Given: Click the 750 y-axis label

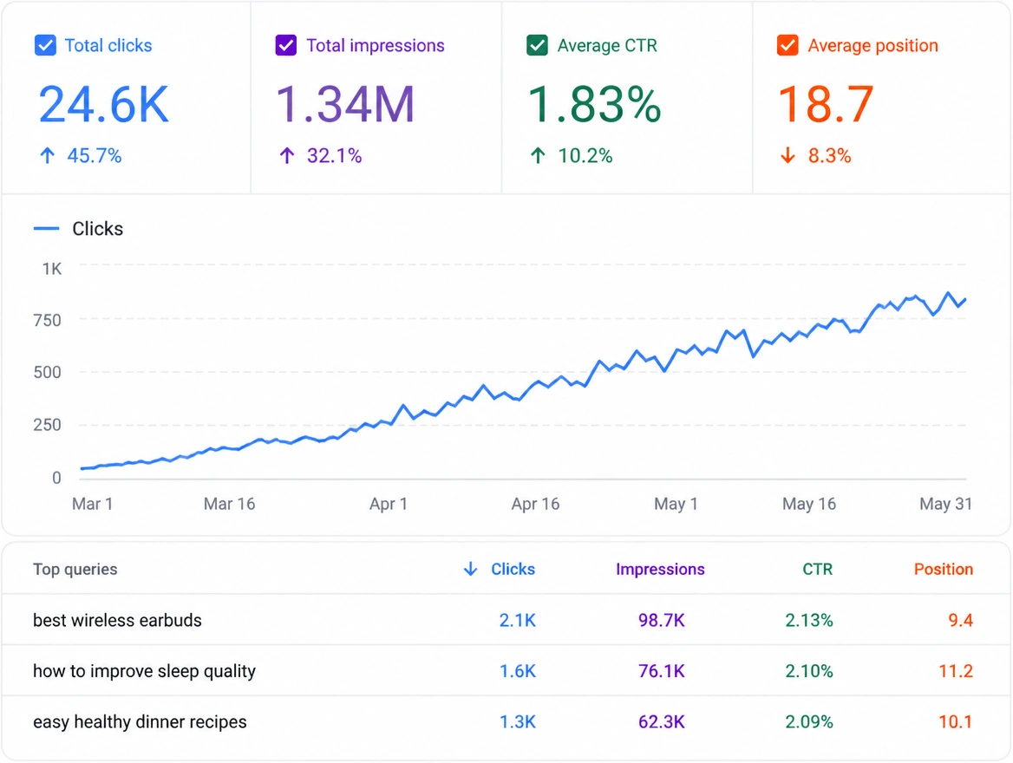Looking at the screenshot, I should (x=47, y=321).
